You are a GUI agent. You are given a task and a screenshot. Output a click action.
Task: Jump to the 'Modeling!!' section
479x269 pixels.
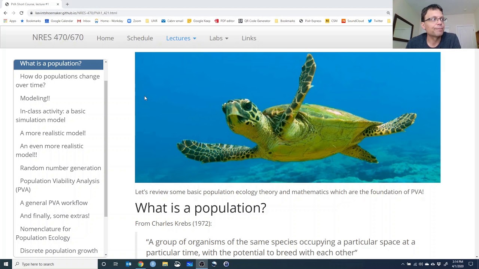click(35, 98)
